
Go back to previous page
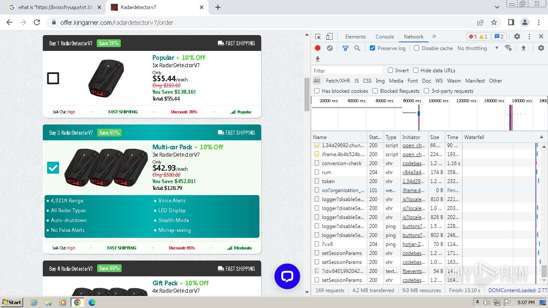click(x=9, y=22)
